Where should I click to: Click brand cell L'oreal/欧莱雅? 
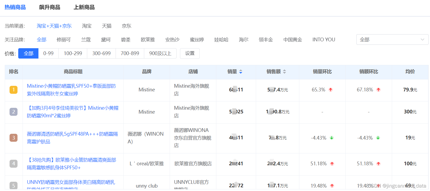(147, 164)
